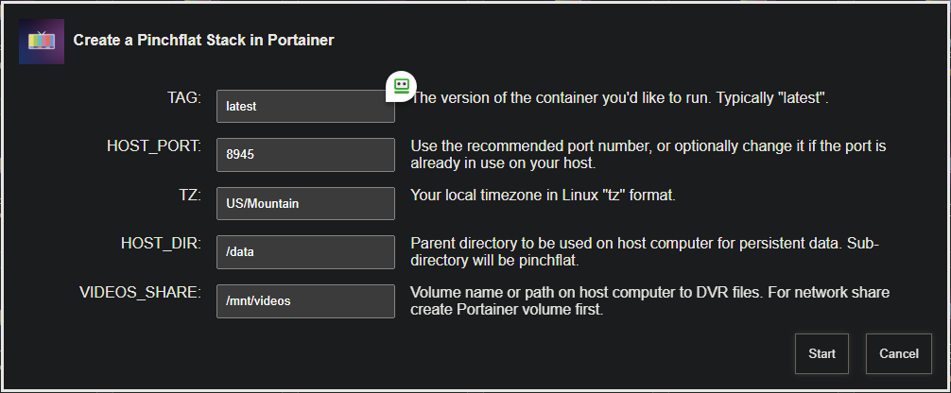
Task: Focus the VIDEOS_SHARE field with /mnt/videos
Action: pos(304,300)
